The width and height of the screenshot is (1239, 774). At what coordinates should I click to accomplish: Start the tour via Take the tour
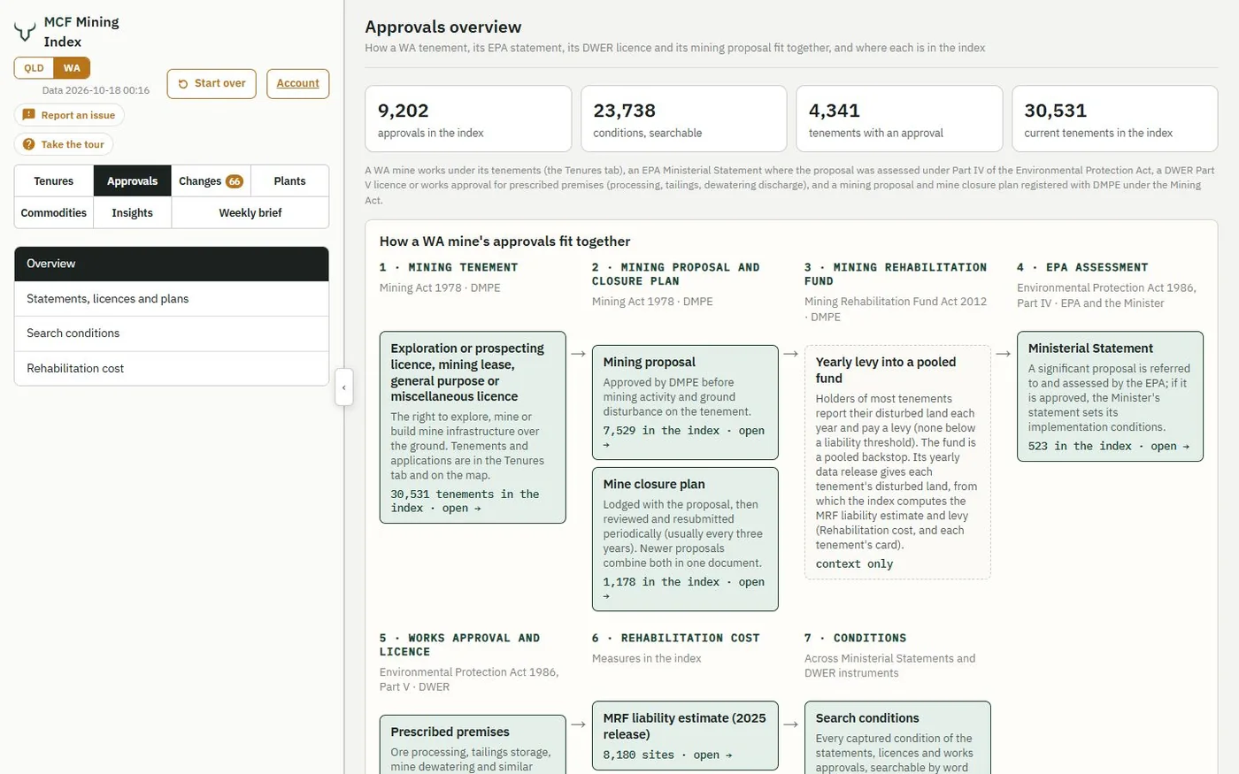[64, 144]
